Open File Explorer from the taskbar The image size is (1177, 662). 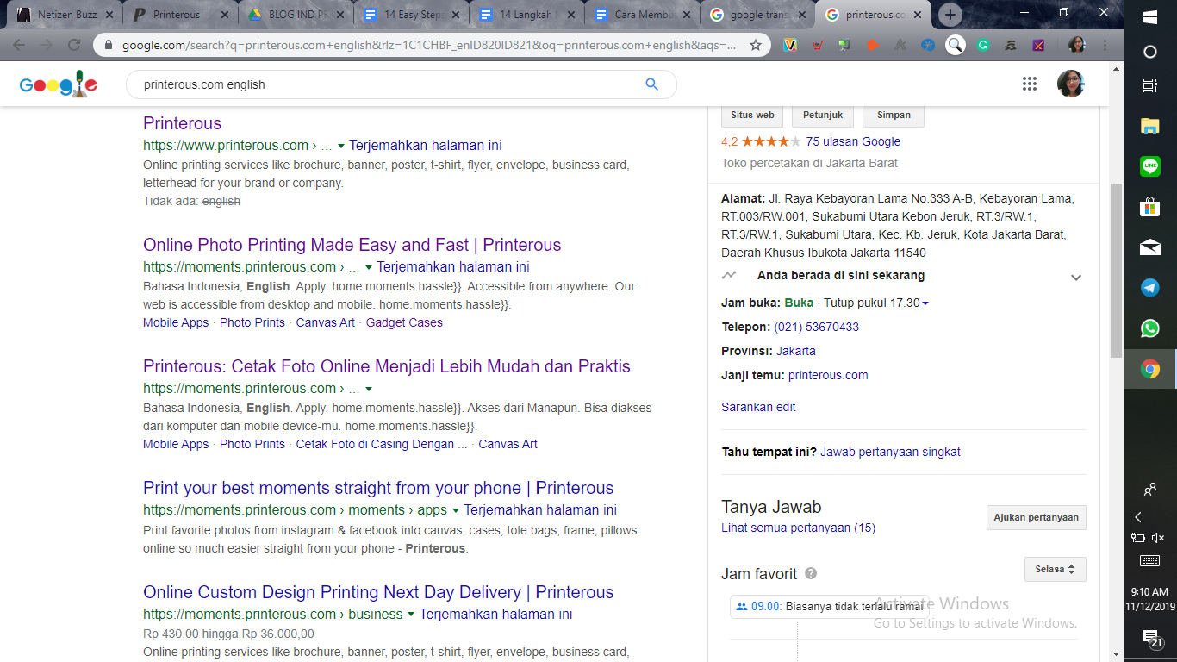1149,126
